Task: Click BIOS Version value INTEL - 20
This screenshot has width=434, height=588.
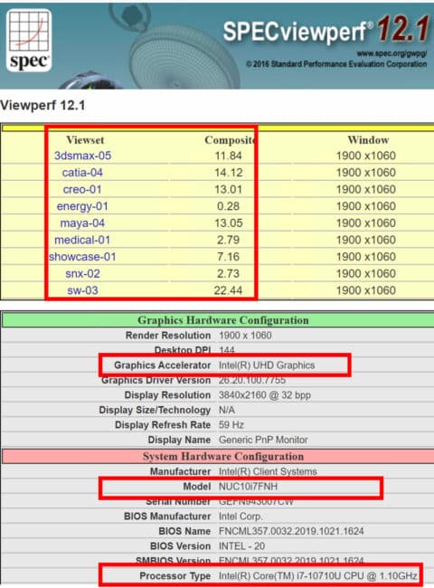Action: 241,546
